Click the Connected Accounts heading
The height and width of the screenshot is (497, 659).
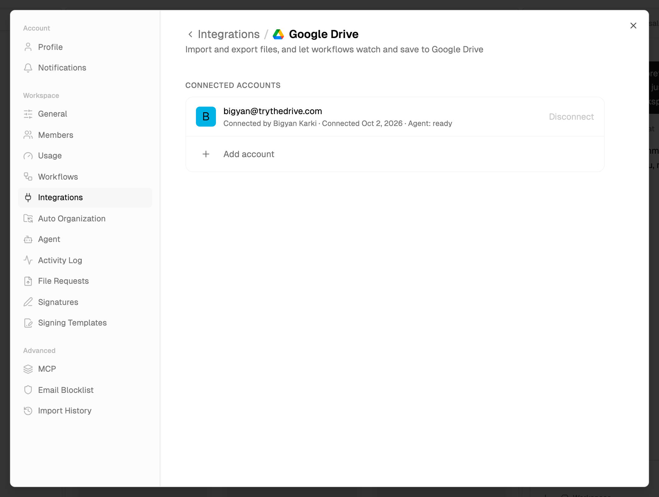coord(233,85)
